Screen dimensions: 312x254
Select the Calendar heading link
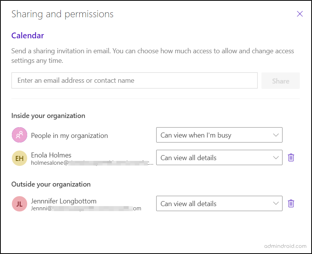click(x=27, y=35)
